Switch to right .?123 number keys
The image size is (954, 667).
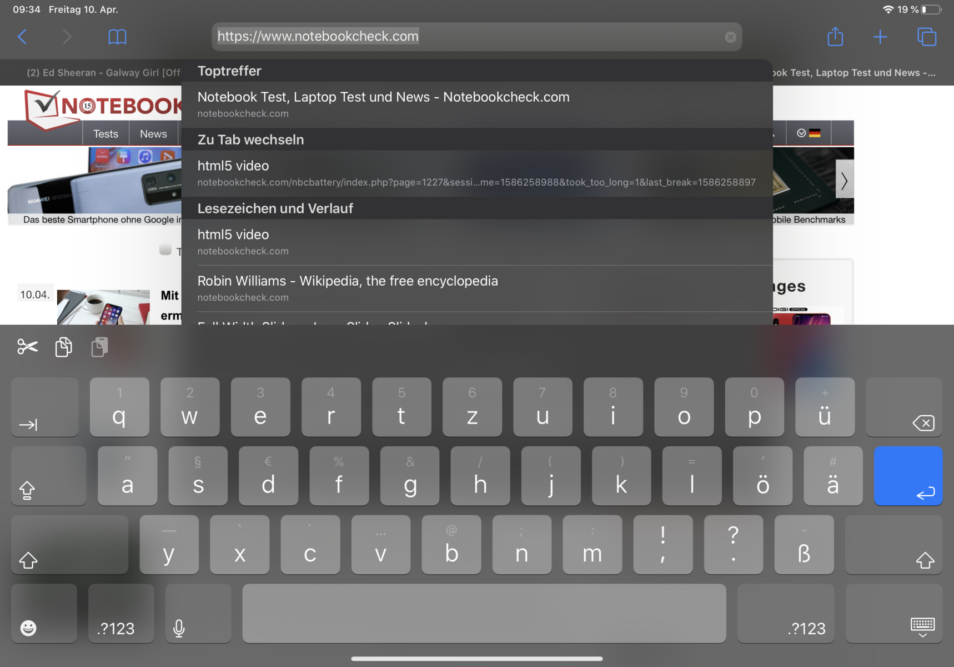(x=786, y=613)
